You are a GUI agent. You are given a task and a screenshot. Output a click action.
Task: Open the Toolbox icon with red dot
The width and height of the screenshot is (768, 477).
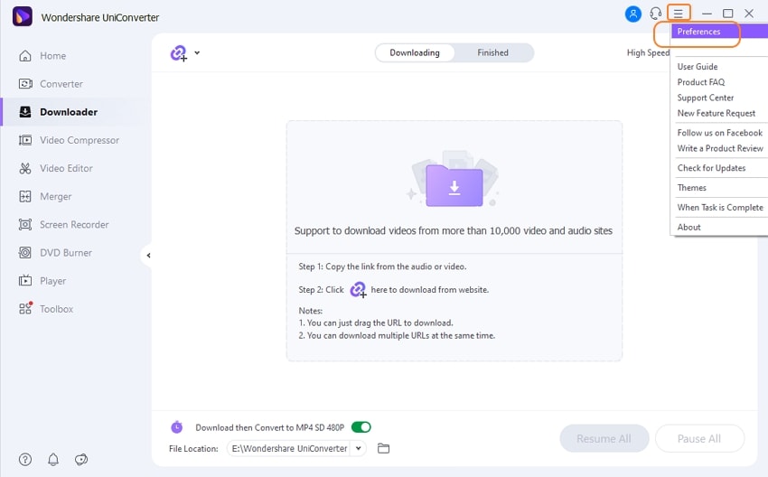(25, 308)
